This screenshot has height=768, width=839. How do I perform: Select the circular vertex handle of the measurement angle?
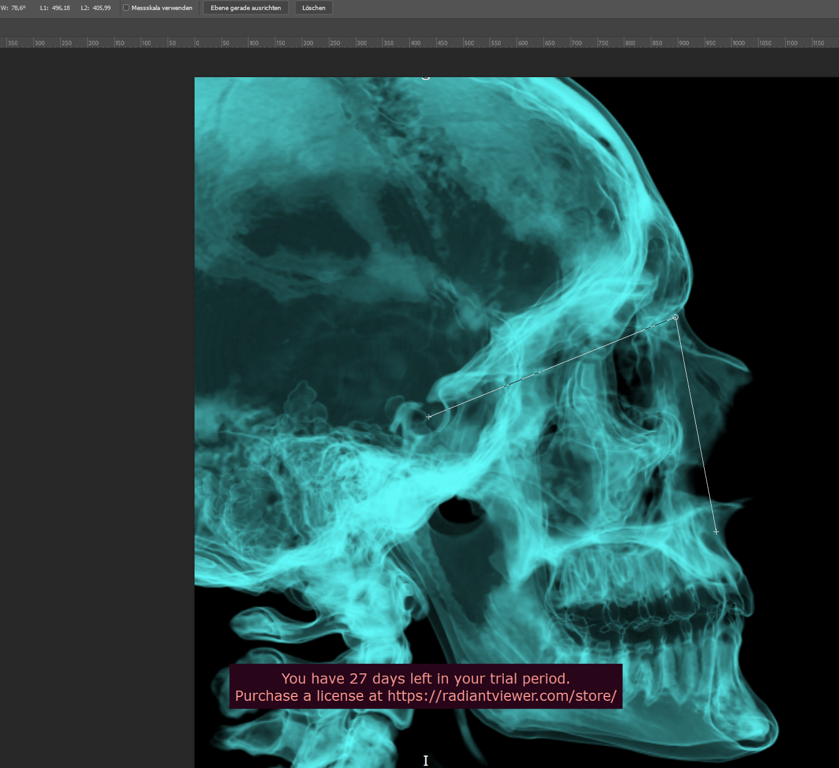675,317
